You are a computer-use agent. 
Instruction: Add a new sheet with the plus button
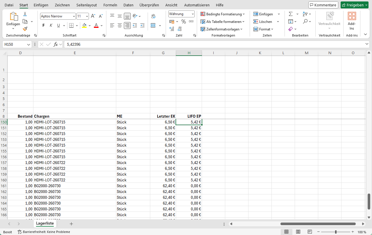tap(71, 224)
